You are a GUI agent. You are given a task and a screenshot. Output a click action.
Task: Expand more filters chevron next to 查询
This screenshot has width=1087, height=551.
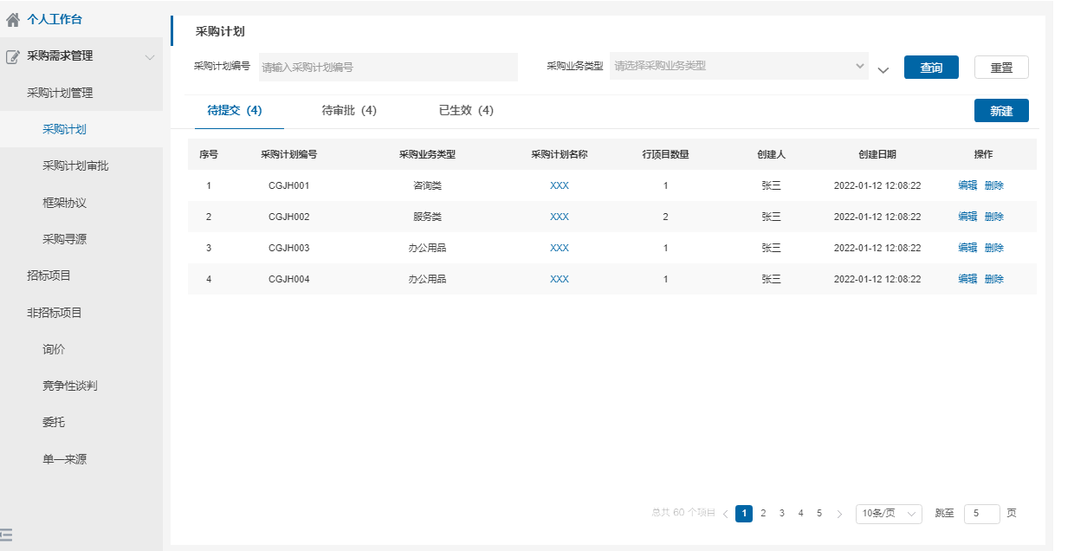pyautogui.click(x=883, y=70)
